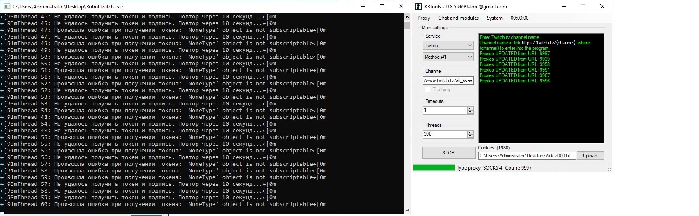Click the RubotTwitch console window icon
Image resolution: width=699 pixels, height=216 pixels.
click(6, 6)
